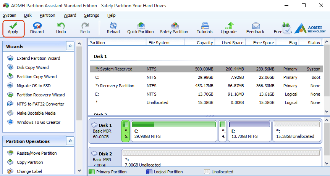Viewport: 330px width, 176px height.
Task: Open the Partition Copy Wizard
Action: [x=32, y=77]
